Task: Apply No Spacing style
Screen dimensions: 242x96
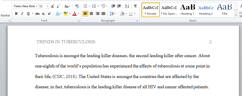Action: [169, 10]
